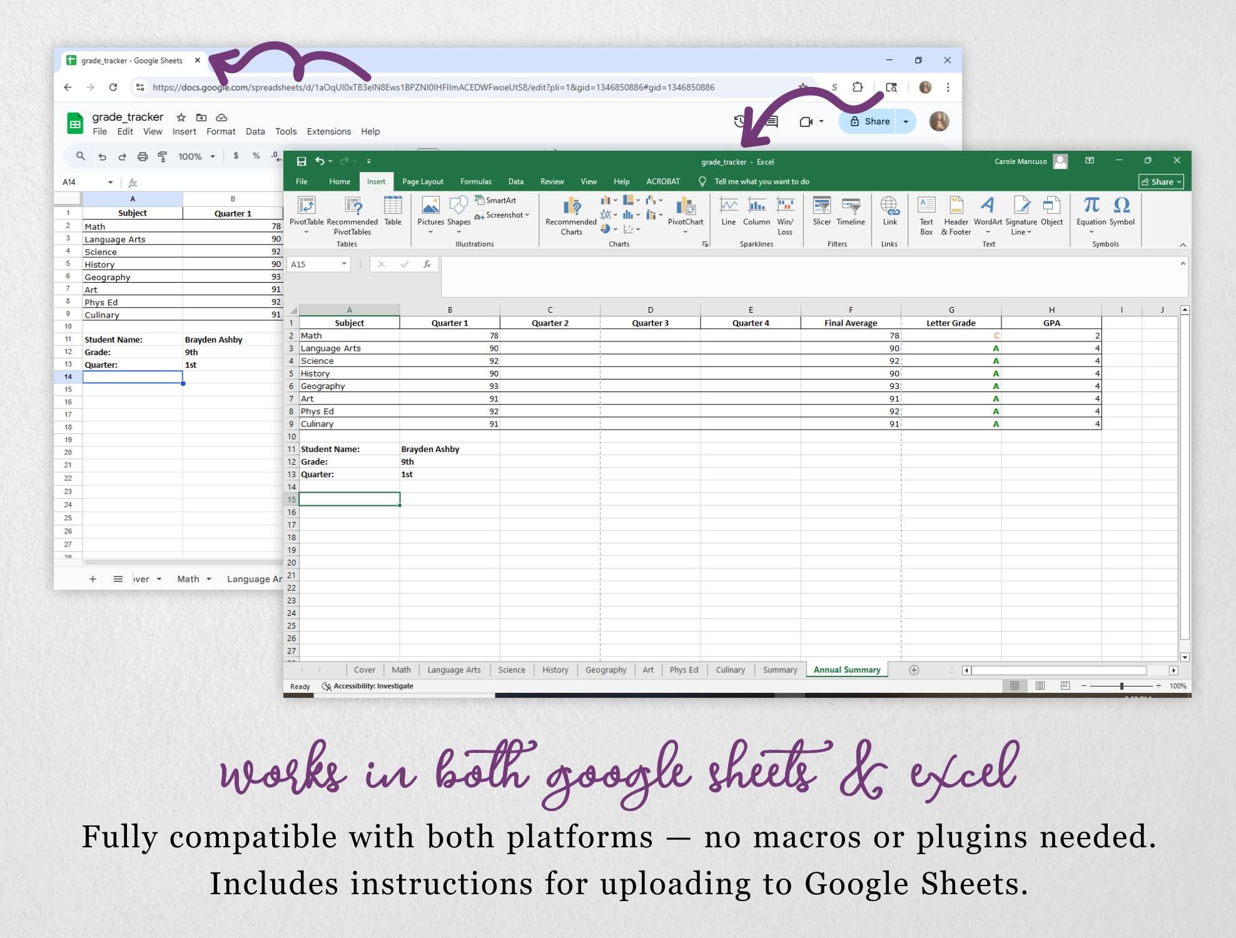Open Extensions menu in Google Sheets
Viewport: 1236px width, 938px height.
[328, 131]
